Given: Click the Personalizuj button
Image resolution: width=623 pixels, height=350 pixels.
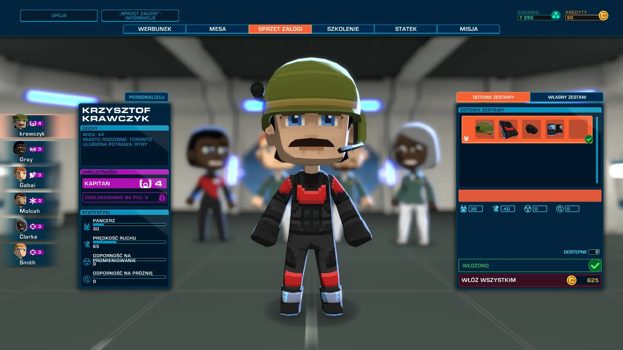Looking at the screenshot, I should coord(147,97).
